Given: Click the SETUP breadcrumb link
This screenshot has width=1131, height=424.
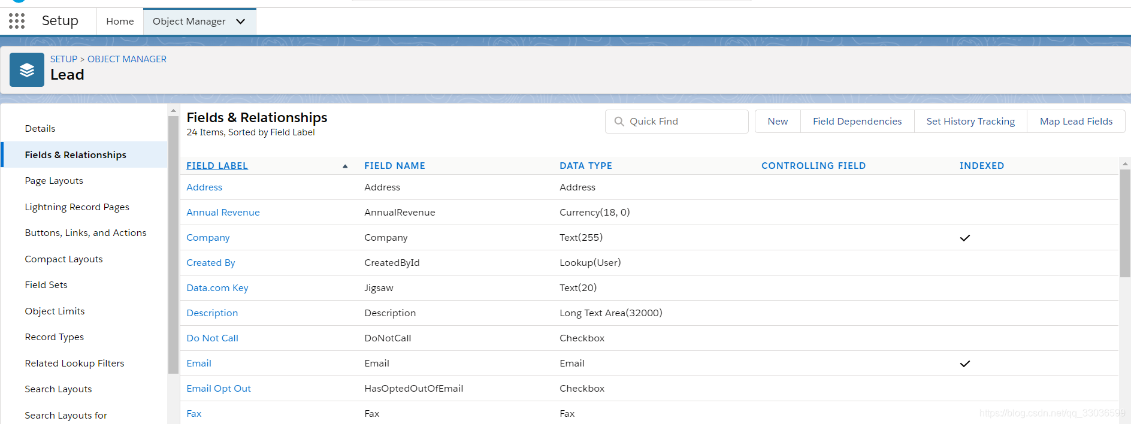Looking at the screenshot, I should pyautogui.click(x=63, y=59).
